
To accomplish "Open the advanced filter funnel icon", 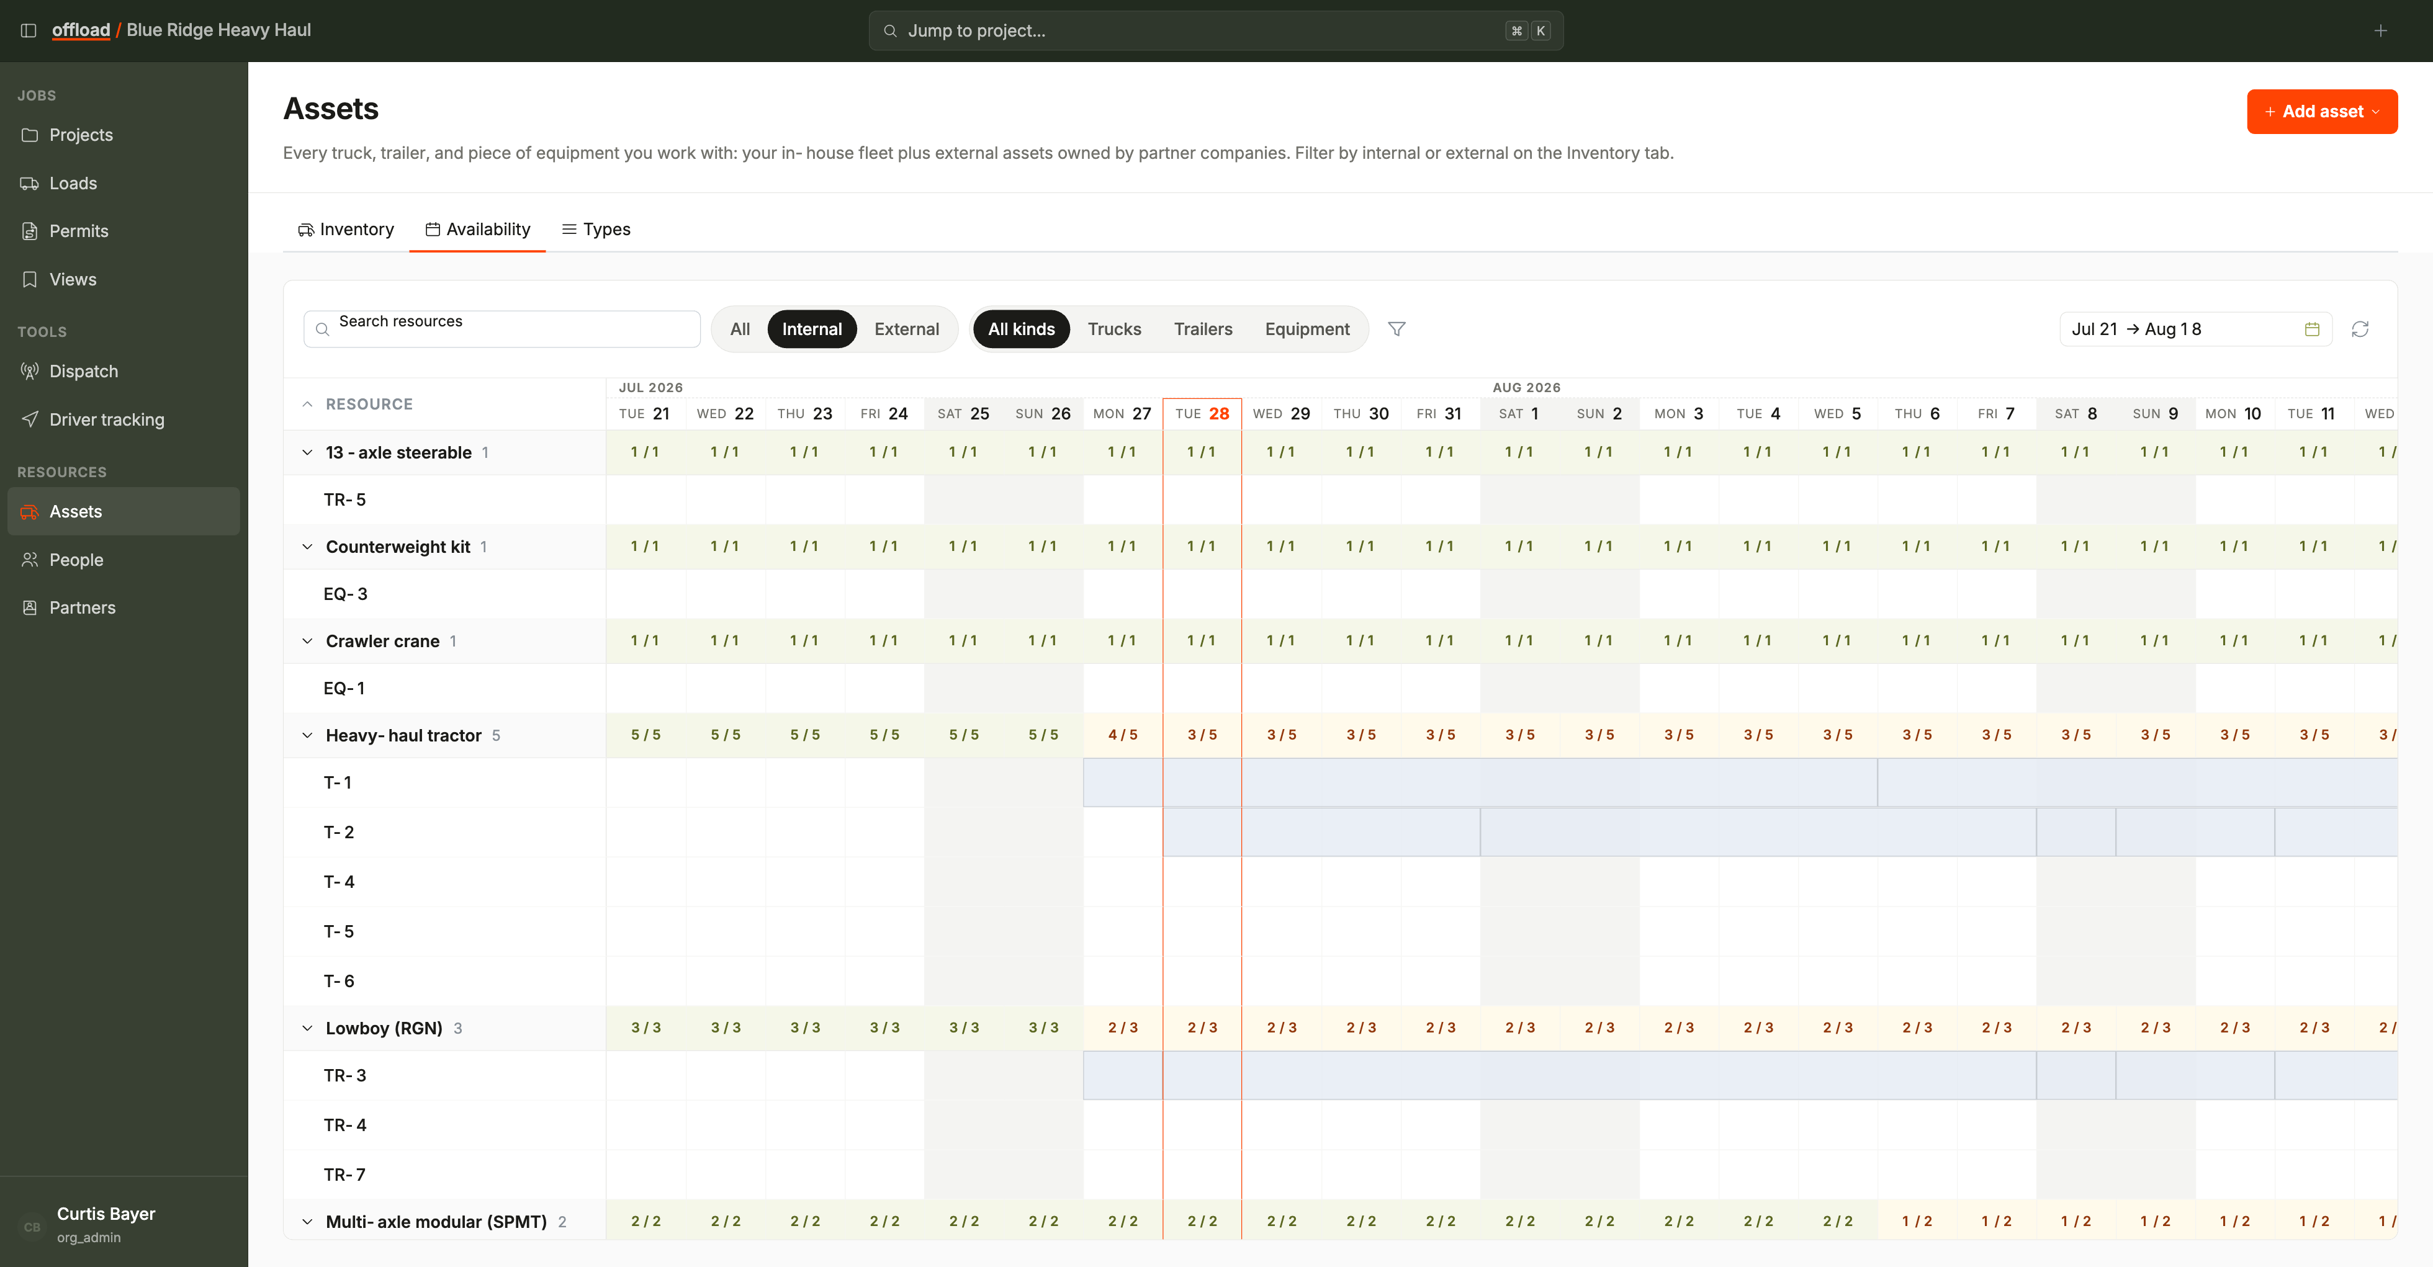I will click(1397, 329).
